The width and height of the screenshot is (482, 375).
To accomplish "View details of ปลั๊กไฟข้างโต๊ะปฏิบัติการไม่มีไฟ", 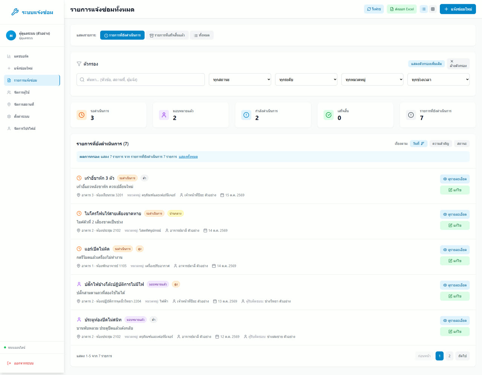I will [x=455, y=285].
